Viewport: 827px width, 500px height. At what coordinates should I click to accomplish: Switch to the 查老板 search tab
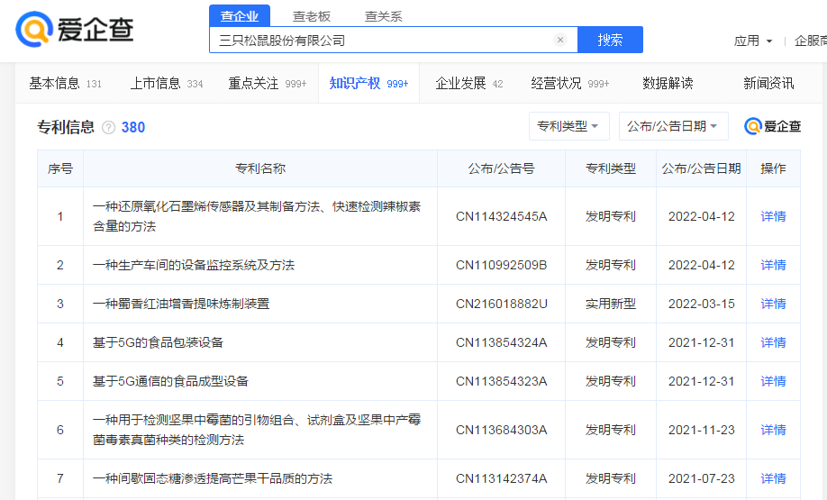point(311,16)
